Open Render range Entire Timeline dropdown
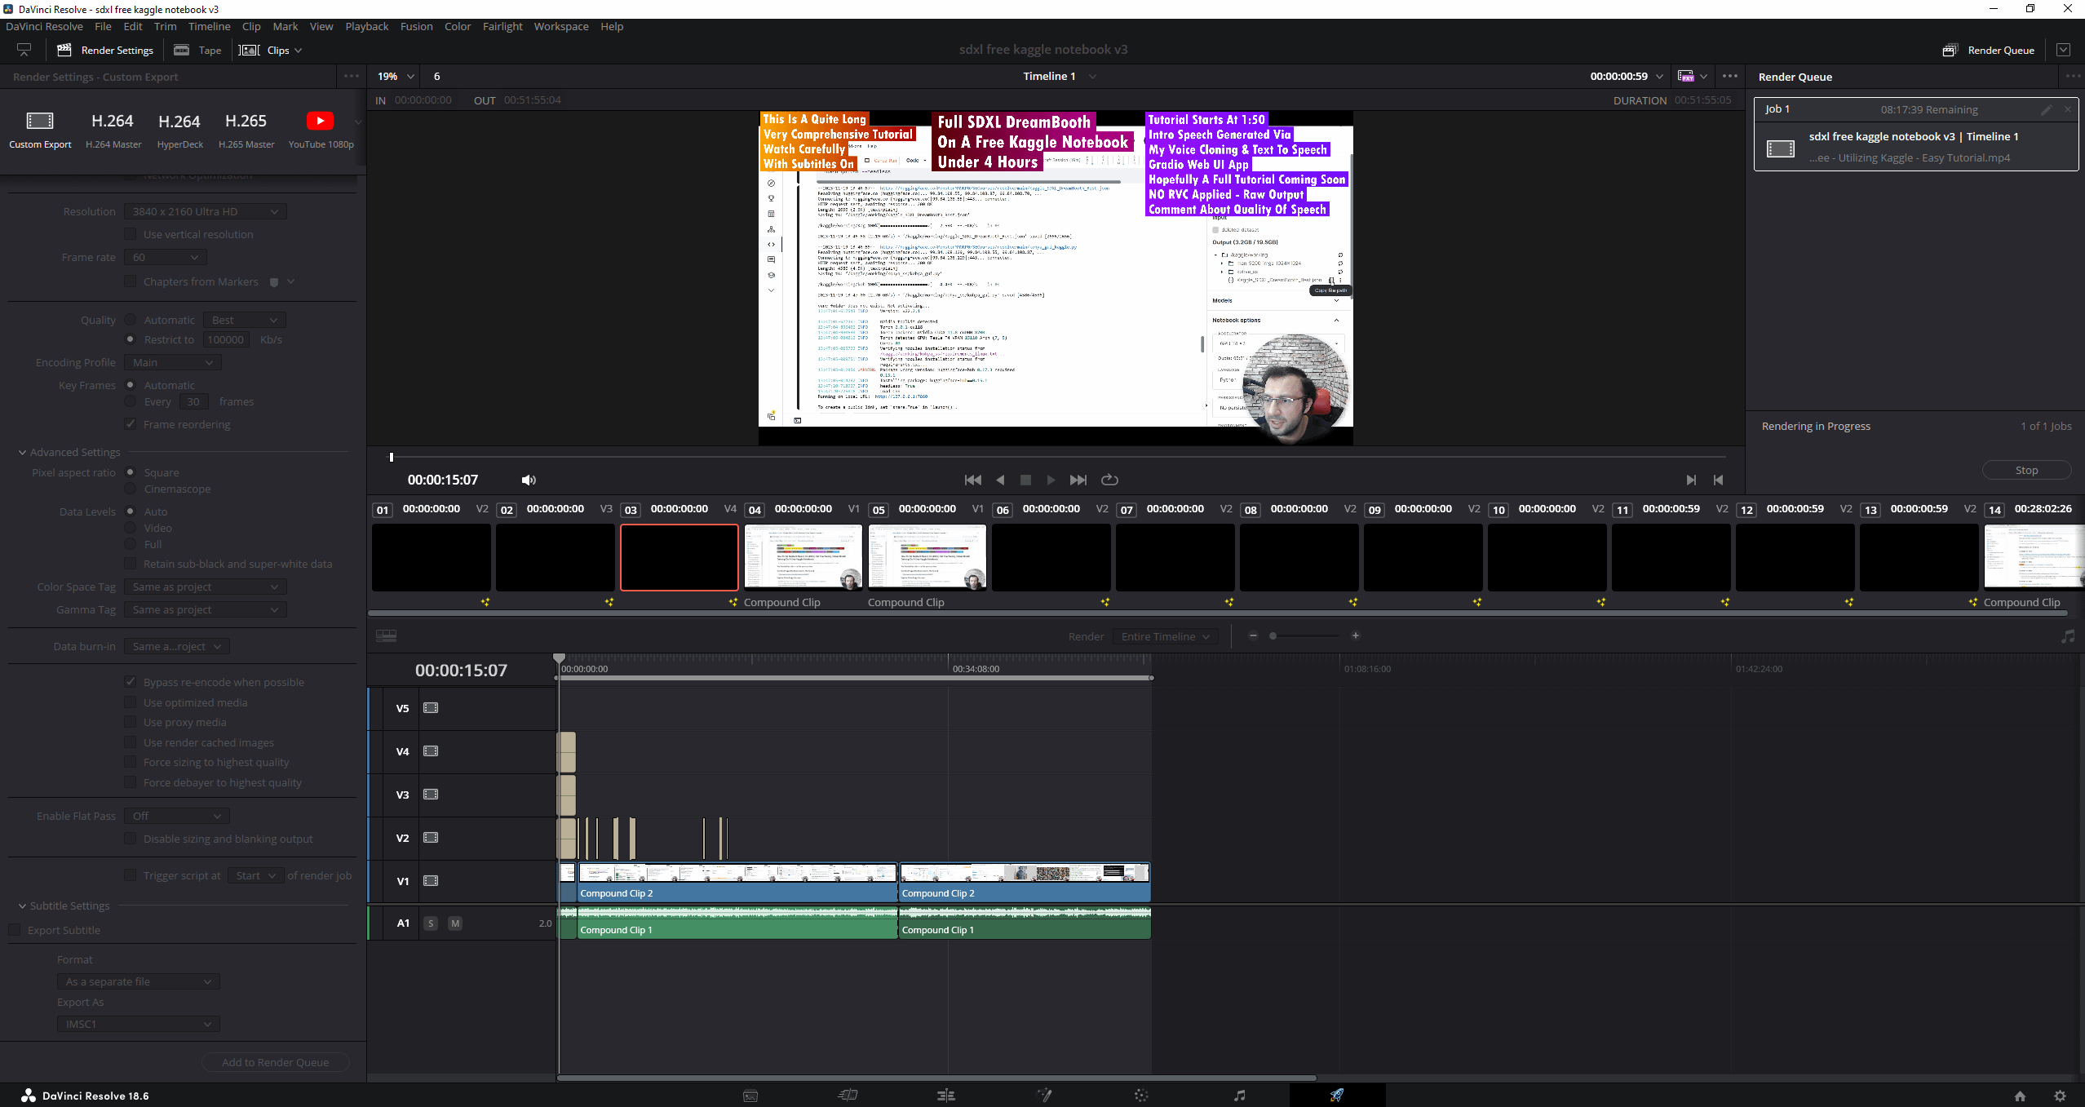The height and width of the screenshot is (1107, 2085). point(1165,636)
